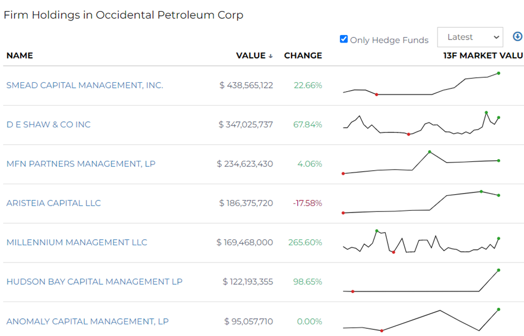Click the value $ 186,375,720

pos(246,203)
